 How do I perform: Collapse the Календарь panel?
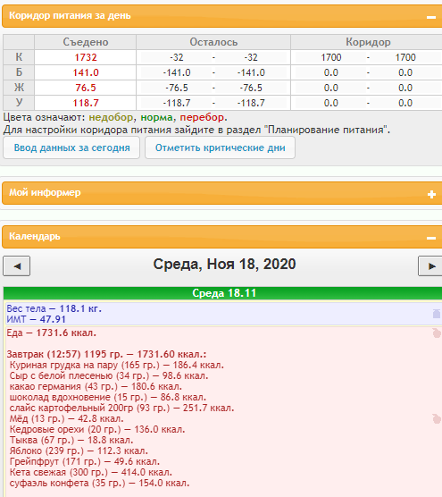point(431,238)
